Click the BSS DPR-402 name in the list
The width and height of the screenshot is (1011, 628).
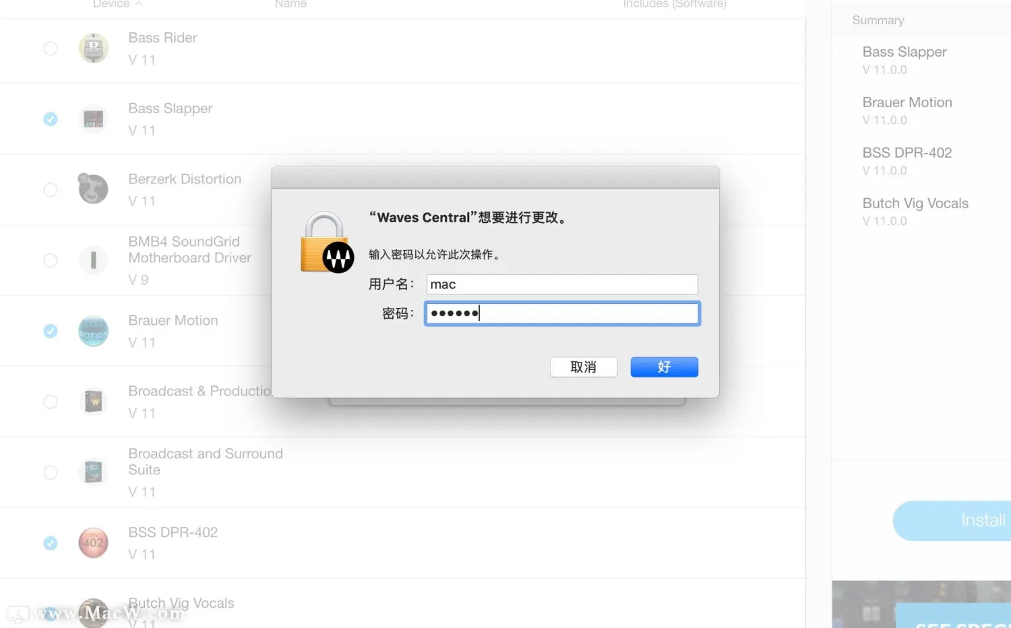[173, 532]
